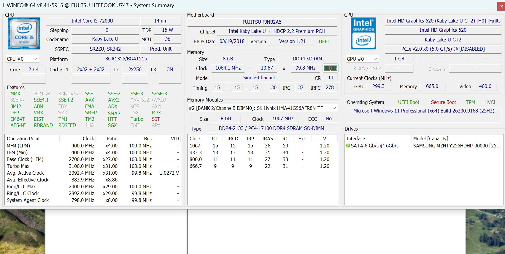Click the Core count value 2 / 4
Screen dimensions: 505x254
[x=34, y=69]
